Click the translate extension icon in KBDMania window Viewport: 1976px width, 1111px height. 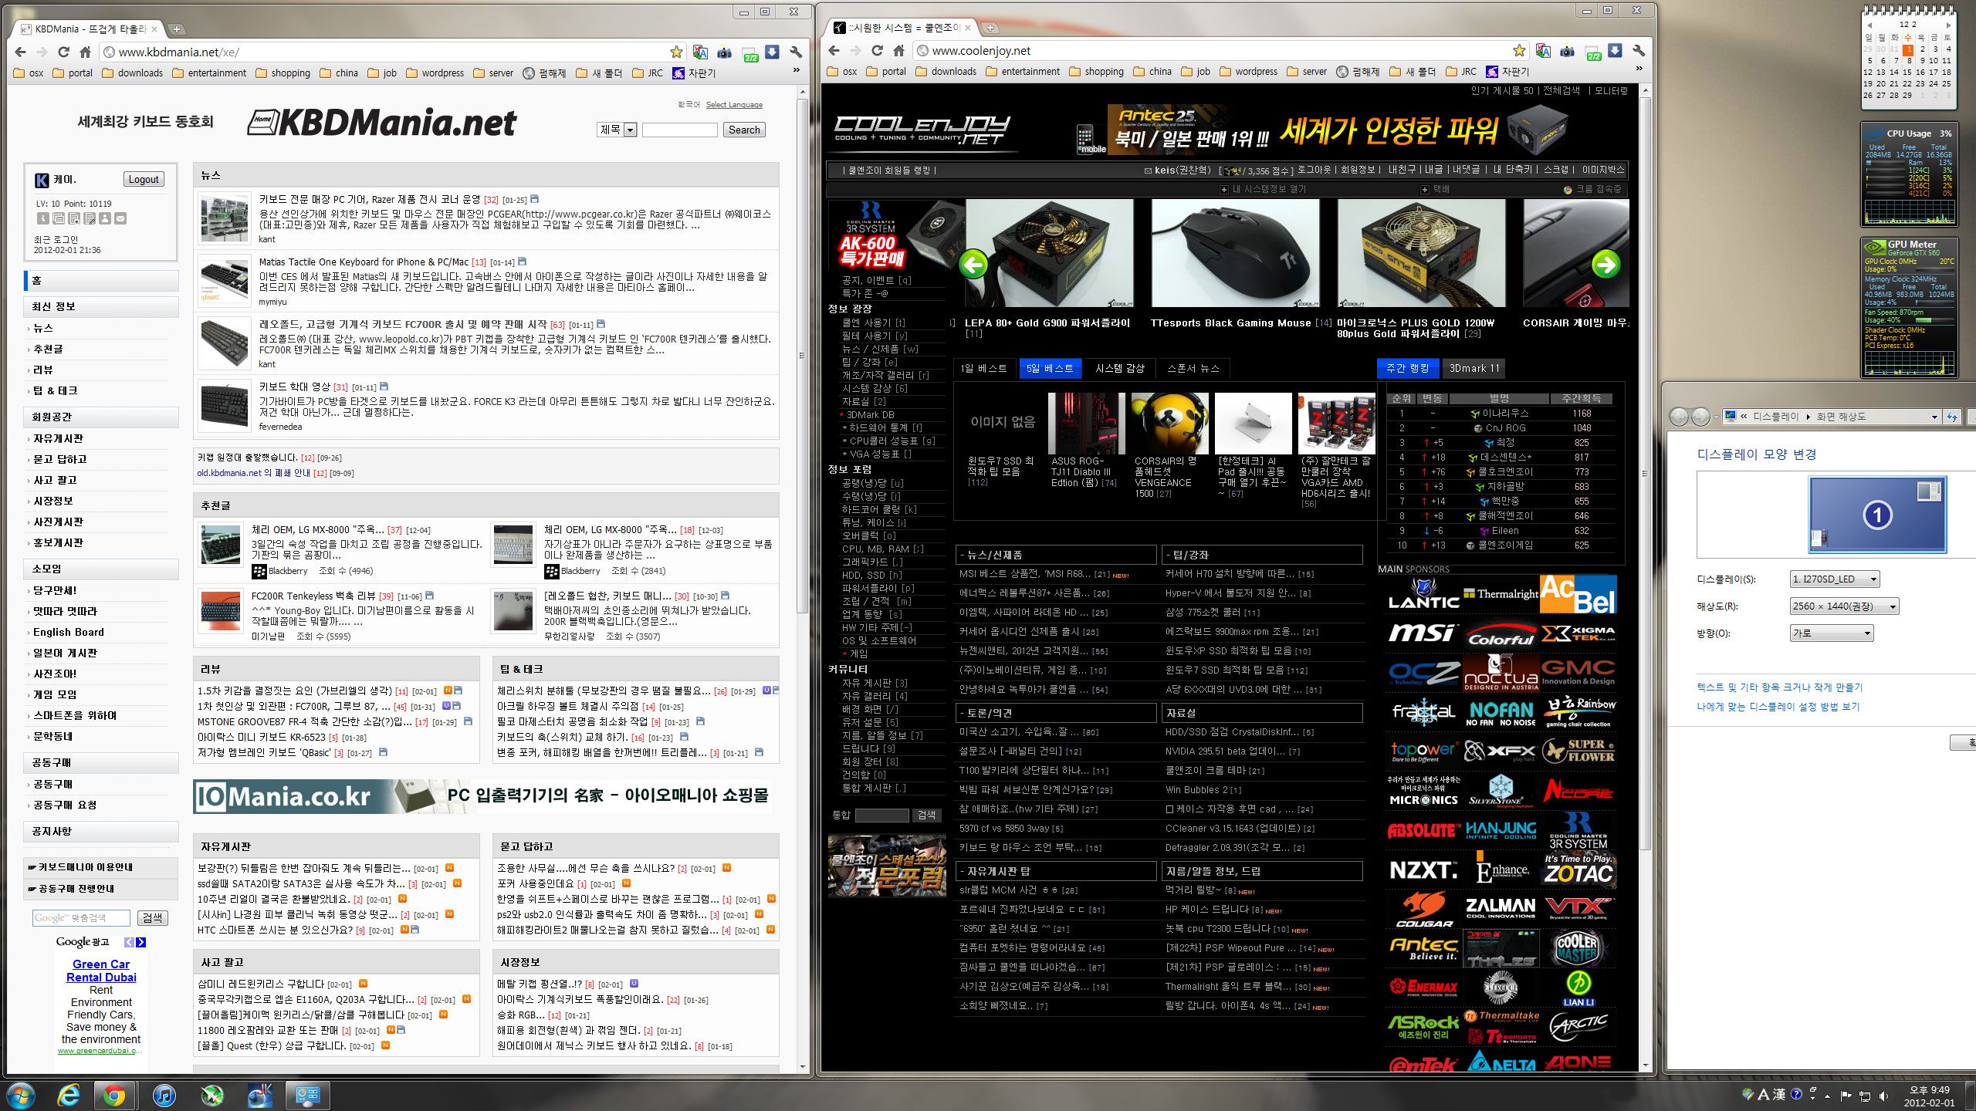pos(700,52)
